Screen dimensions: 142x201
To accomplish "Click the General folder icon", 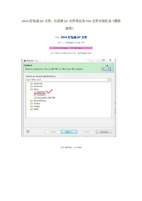I will click(x=31, y=84).
